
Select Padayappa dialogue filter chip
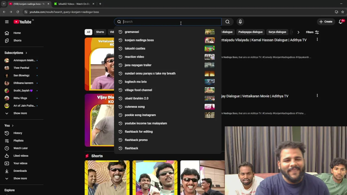click(x=250, y=32)
